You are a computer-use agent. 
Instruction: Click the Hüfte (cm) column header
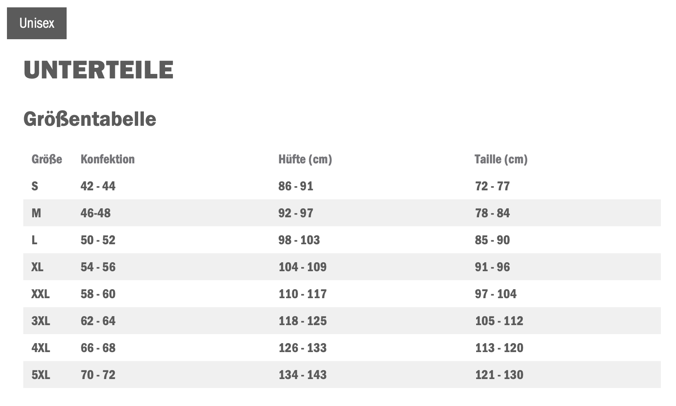pyautogui.click(x=305, y=159)
